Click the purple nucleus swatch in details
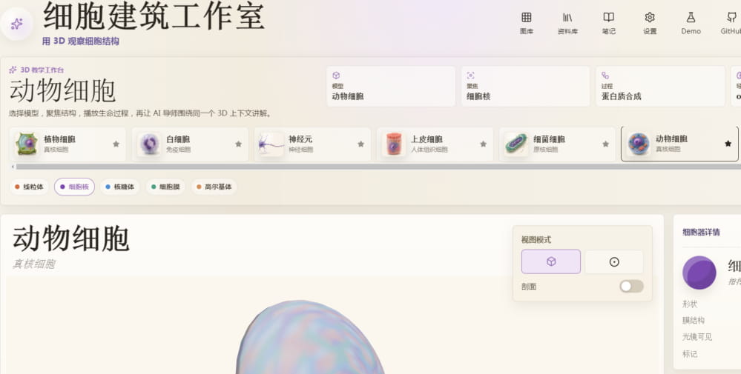 [x=699, y=273]
